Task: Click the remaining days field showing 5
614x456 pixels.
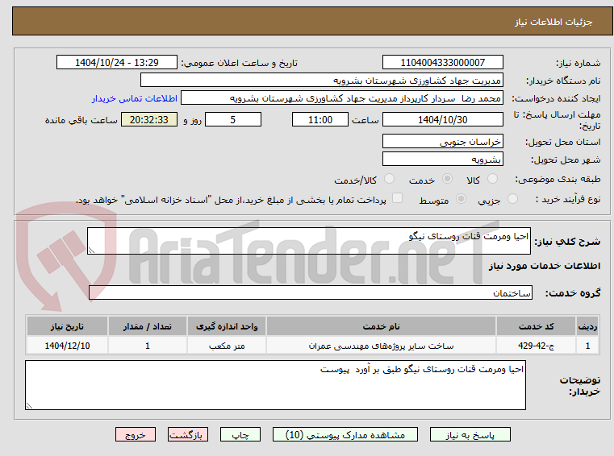Action: click(233, 120)
